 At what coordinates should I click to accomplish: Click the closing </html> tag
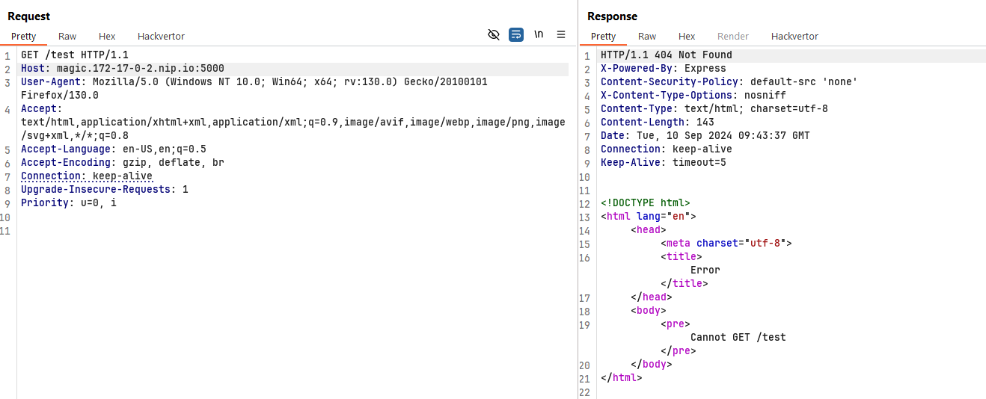click(622, 377)
